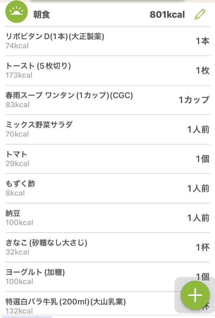215x318 pixels.
Task: Select the 納豆 food item
Action: (107, 218)
